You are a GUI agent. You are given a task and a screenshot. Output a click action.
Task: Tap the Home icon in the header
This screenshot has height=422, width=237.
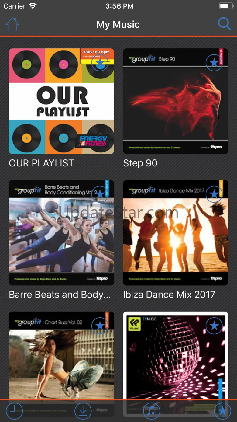(x=12, y=24)
